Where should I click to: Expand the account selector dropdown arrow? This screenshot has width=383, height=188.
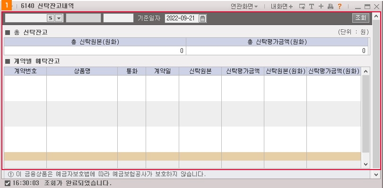59,18
